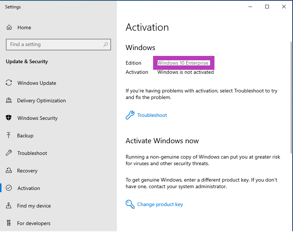This screenshot has height=232, width=293.
Task: Click the Home house icon
Action: [9, 27]
